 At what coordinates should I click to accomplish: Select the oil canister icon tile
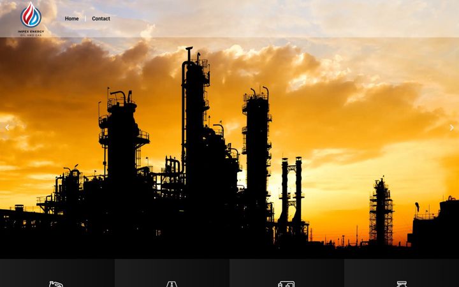57,273
